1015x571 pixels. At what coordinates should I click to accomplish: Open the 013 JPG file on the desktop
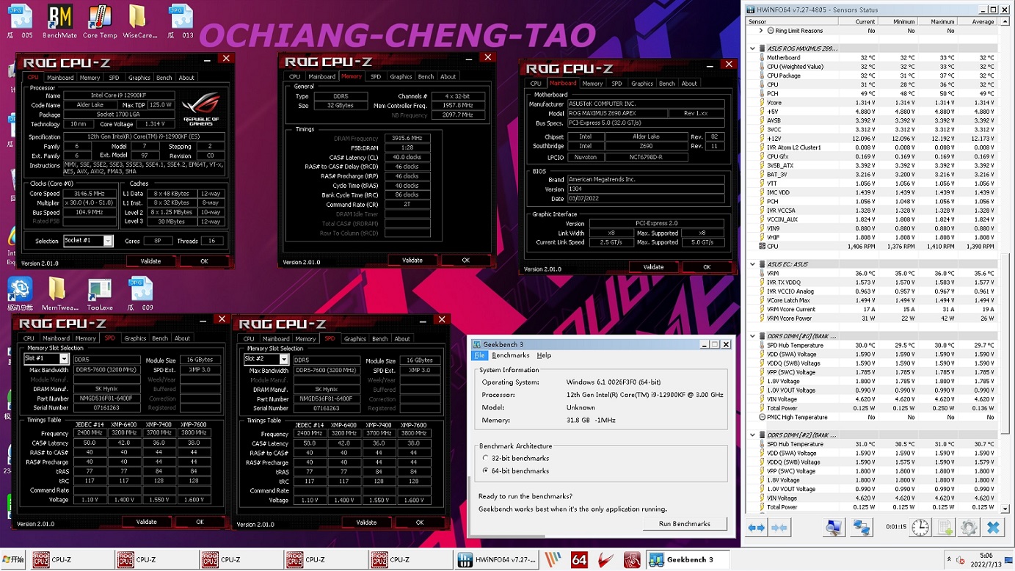pyautogui.click(x=180, y=21)
